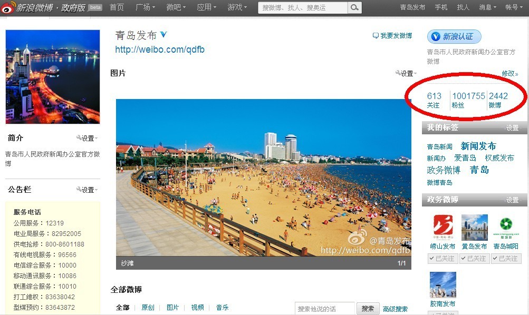Toggle 已关注 under 崂山发布

pos(442,259)
